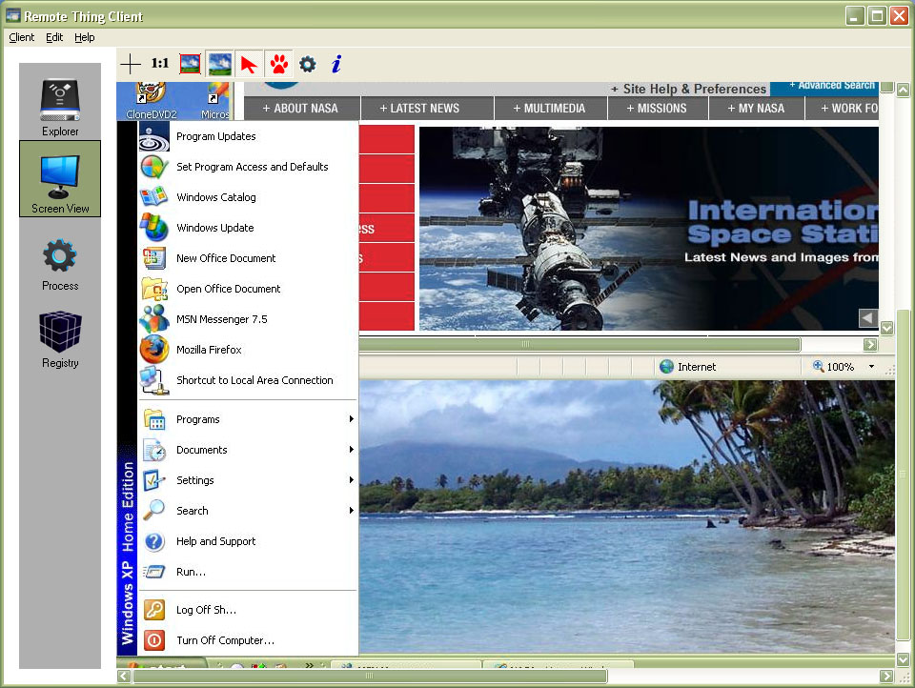Screen dimensions: 915x688
Task: Click the Run icon in Start menu
Action: [x=154, y=572]
